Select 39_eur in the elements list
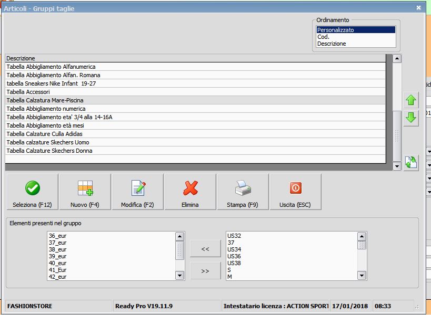 tap(57, 256)
